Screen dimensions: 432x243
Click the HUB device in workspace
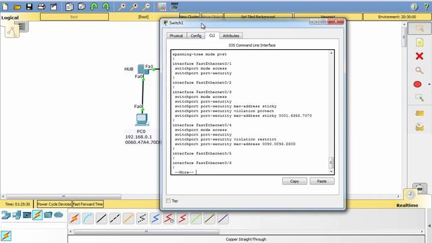click(143, 69)
